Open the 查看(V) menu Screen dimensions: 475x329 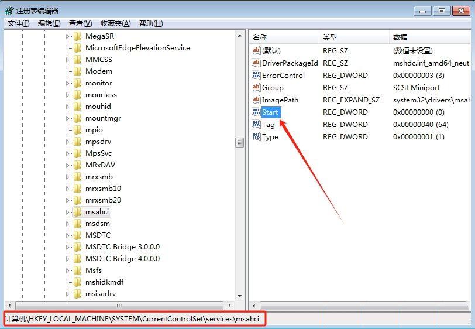click(80, 23)
